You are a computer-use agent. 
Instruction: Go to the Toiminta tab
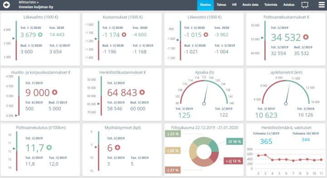[271, 5]
